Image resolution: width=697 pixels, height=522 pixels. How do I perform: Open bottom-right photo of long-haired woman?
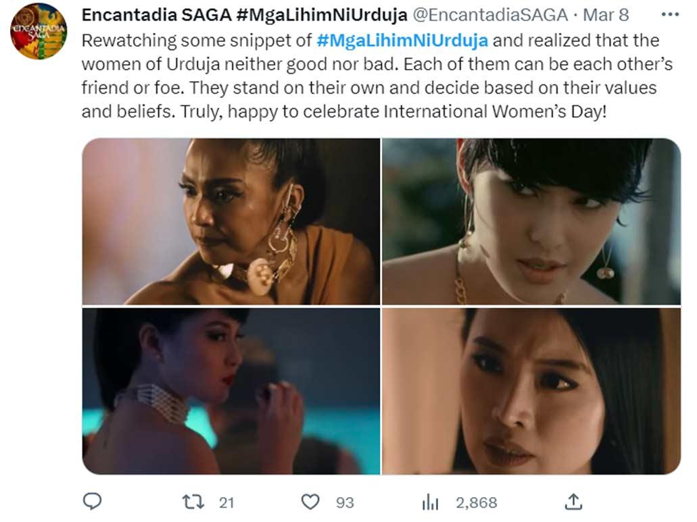(x=531, y=391)
